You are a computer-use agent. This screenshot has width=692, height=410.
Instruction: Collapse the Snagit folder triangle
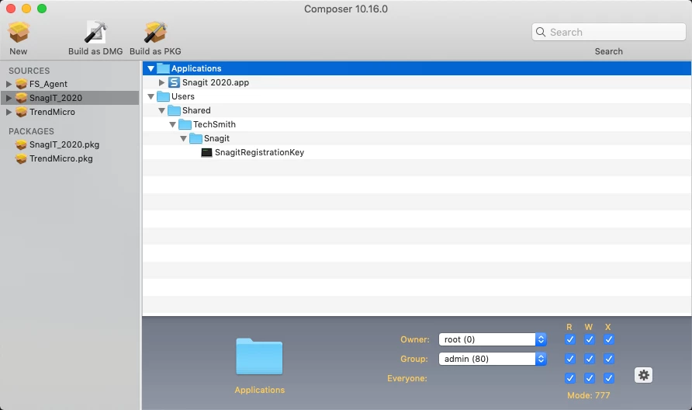click(x=183, y=139)
